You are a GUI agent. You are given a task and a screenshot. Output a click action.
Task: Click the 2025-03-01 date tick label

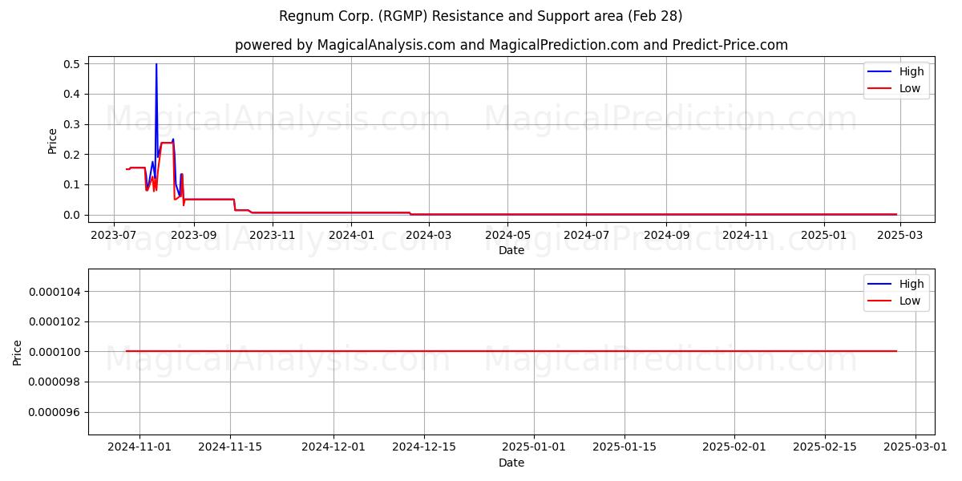pyautogui.click(x=916, y=447)
